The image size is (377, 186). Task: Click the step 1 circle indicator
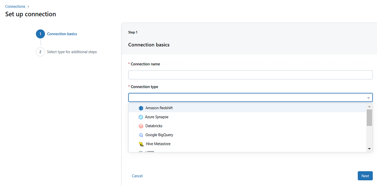coord(40,34)
